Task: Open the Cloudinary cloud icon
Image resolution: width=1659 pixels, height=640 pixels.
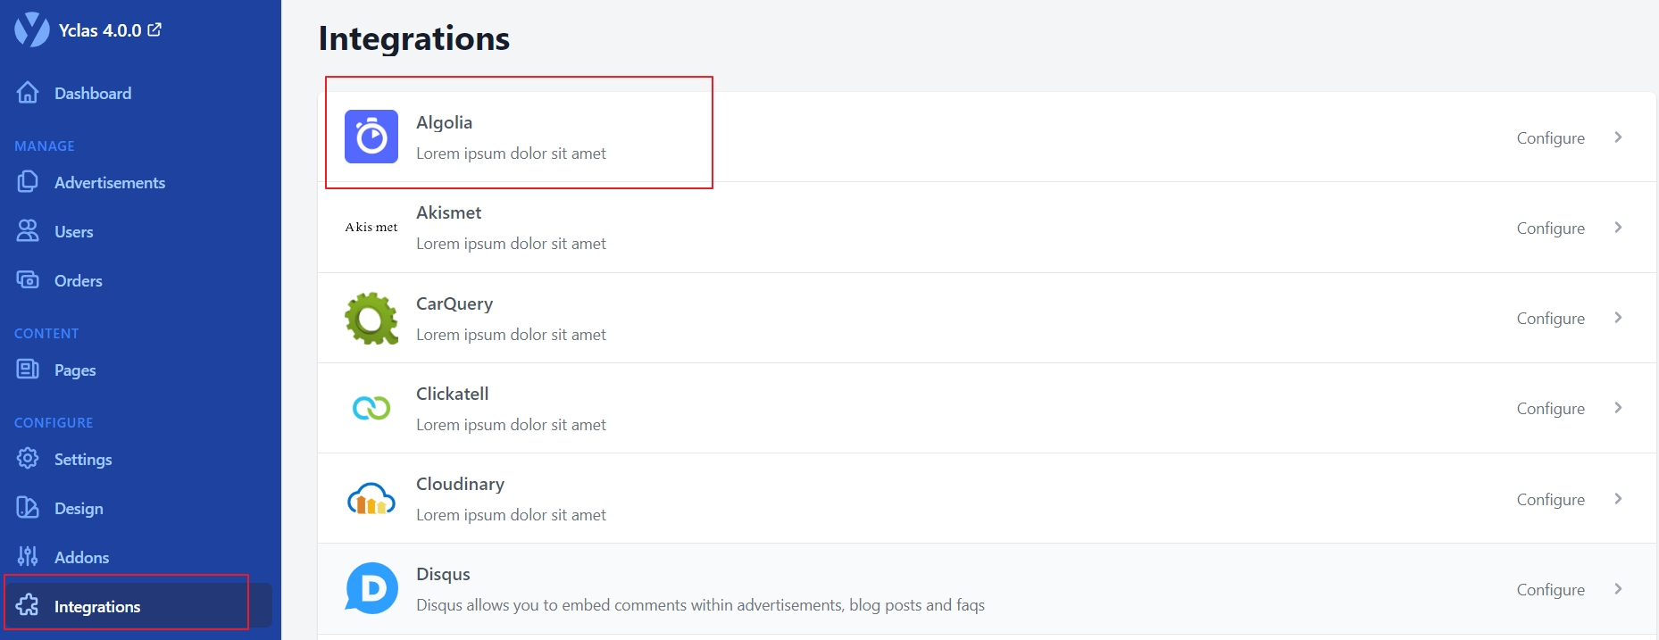Action: click(371, 498)
